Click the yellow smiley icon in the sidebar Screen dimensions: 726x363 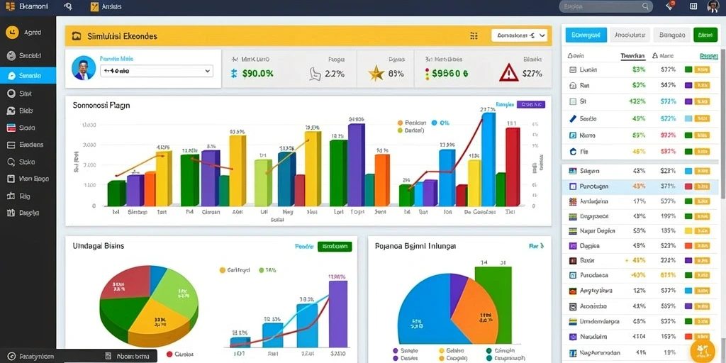pos(12,33)
